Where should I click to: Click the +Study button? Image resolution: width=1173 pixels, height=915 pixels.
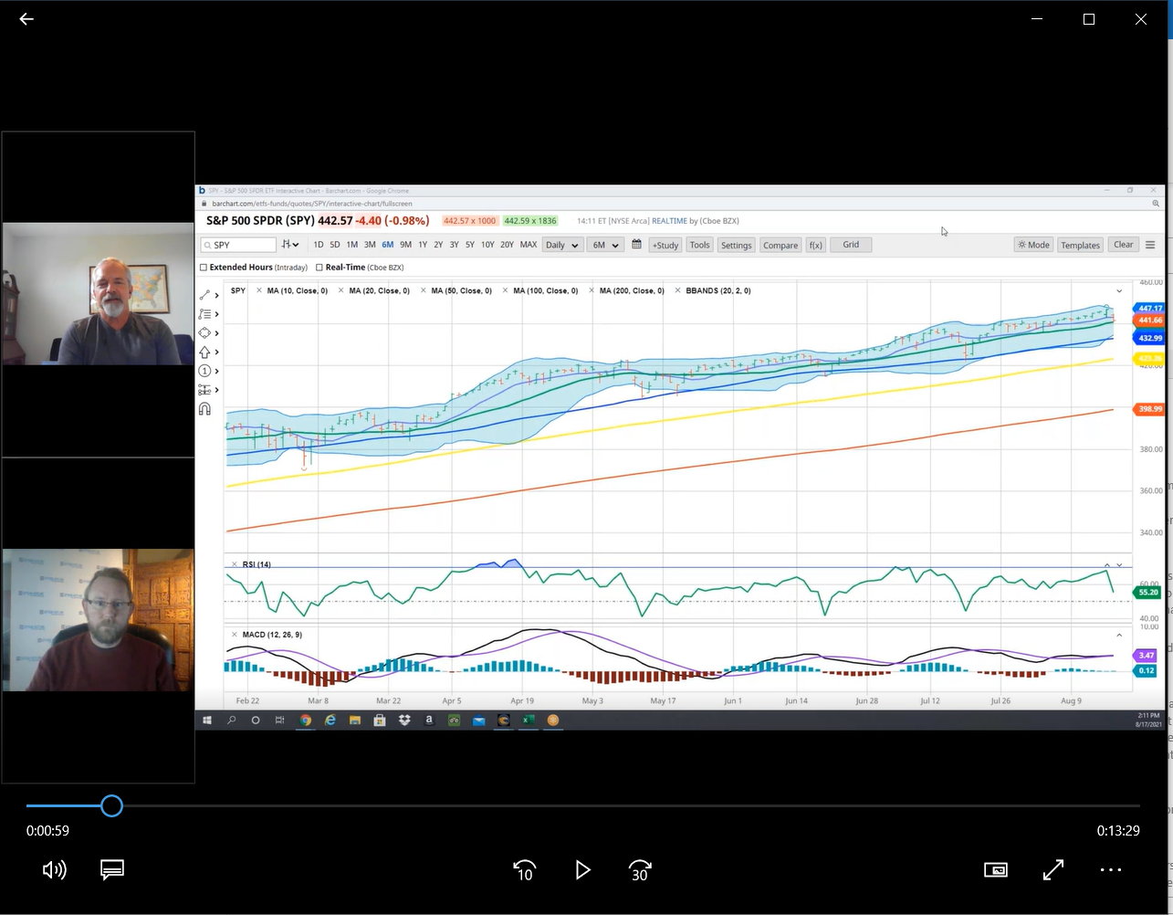(665, 245)
